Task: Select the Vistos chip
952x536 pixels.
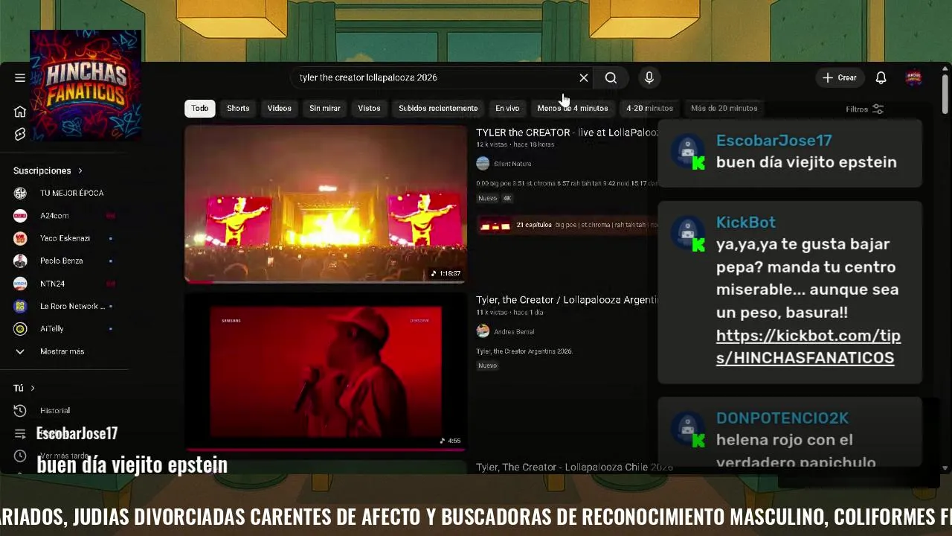Action: (369, 108)
